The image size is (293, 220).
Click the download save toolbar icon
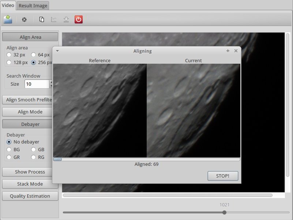click(x=66, y=19)
